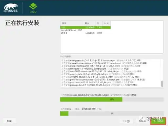Click the pimcommon log line
This screenshot has height=126, width=168.
pyautogui.click(x=97, y=82)
